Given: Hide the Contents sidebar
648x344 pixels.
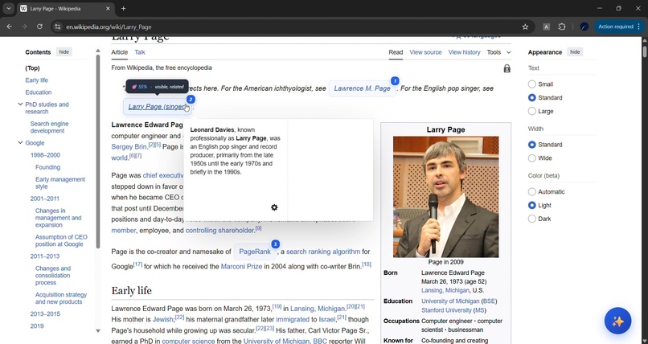Looking at the screenshot, I should (64, 52).
